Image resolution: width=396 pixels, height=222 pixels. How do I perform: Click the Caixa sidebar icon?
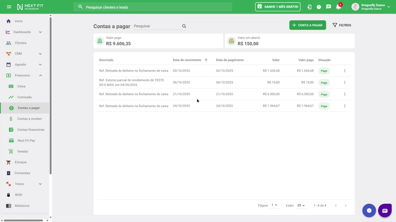point(11,86)
